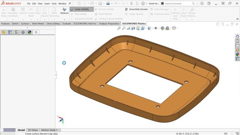Open the Insert menu
This screenshot has height=135, width=240.
click(x=47, y=3)
